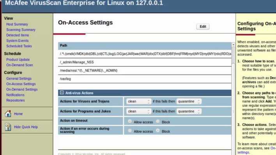This screenshot has width=276, height=155.
Task: Click Actions for Programs and Jokes label
Action: point(85,111)
